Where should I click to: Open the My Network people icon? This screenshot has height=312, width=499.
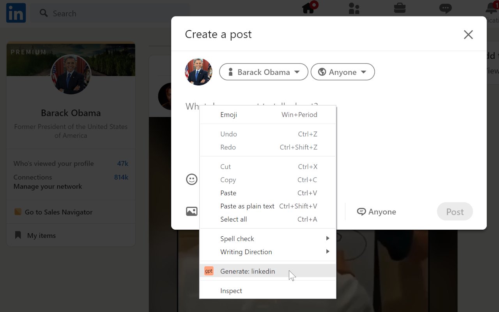354,9
